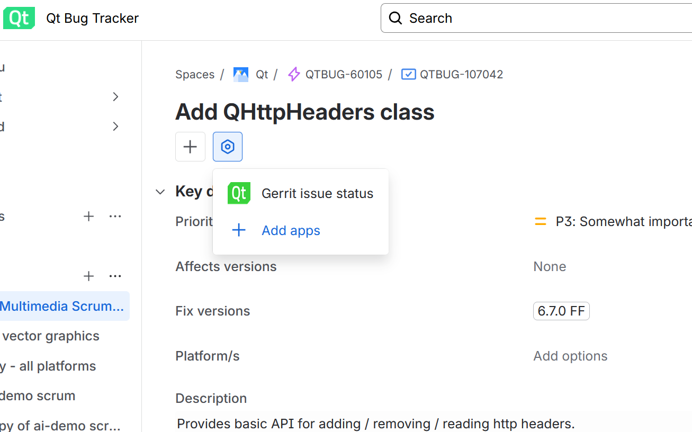This screenshot has width=692, height=432.
Task: Open the Multimedia Scrum sidebar item
Action: point(62,307)
